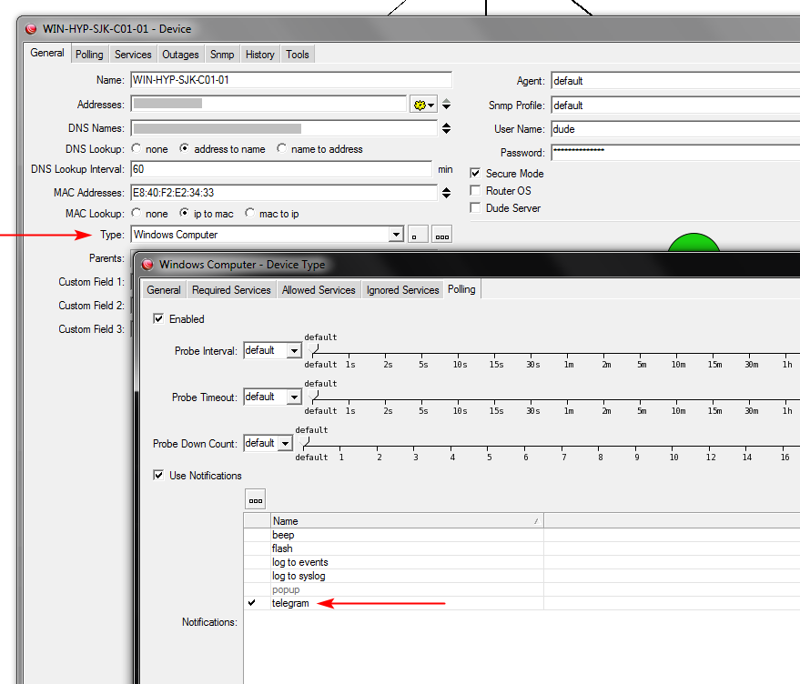This screenshot has width=800, height=684.
Task: Switch to the Required Services tab
Action: tap(231, 289)
